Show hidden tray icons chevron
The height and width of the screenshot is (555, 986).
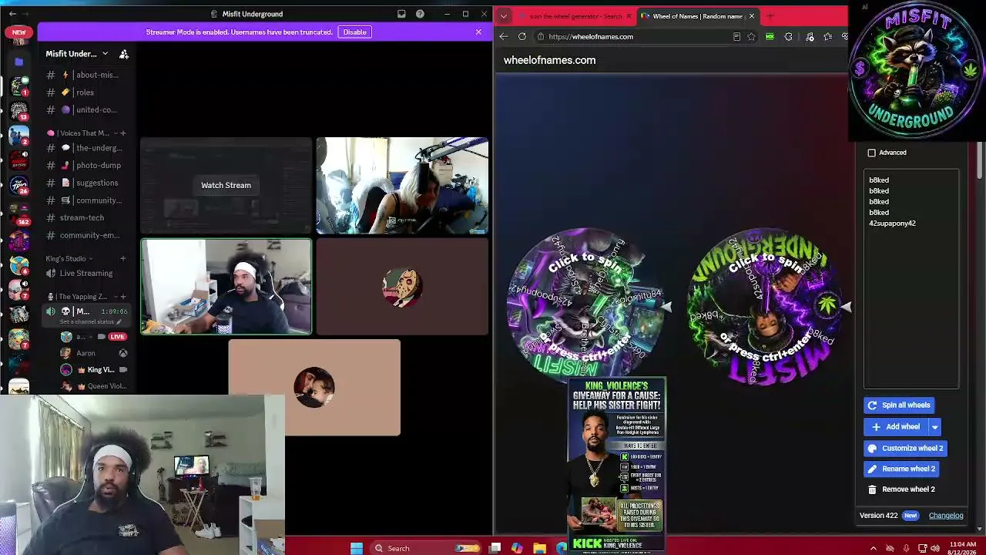point(873,548)
